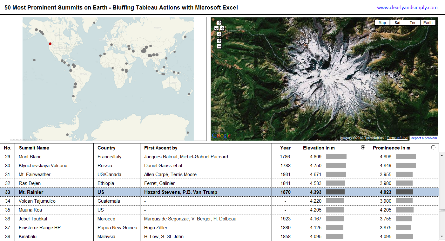Select the Mt. Fairweather summit name

[35, 174]
